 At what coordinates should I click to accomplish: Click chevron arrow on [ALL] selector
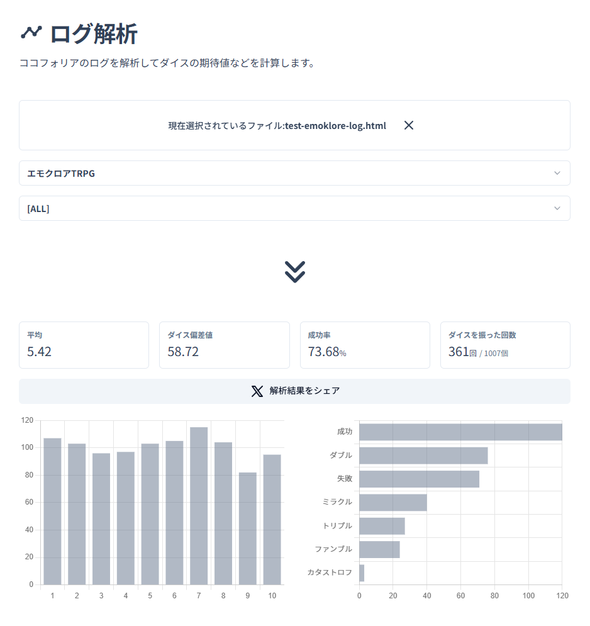(557, 208)
